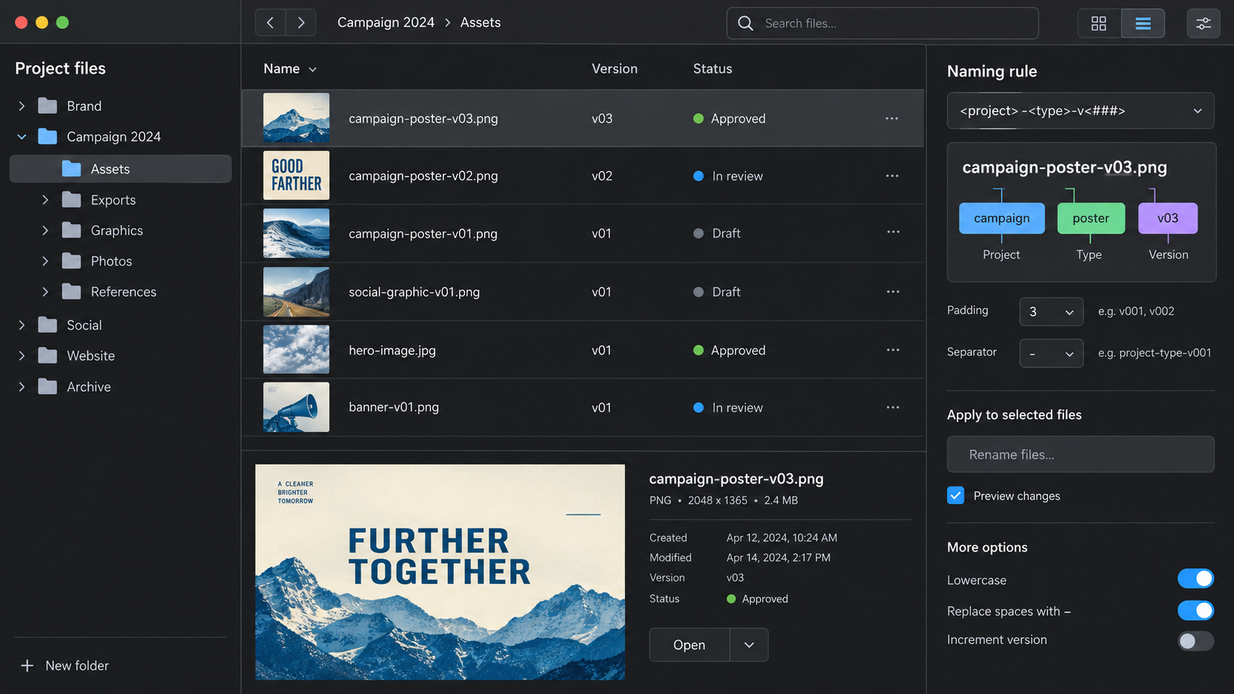Screen dimensions: 1234x694
Task: Open more options for campaign-poster-v02.png row
Action: pyautogui.click(x=892, y=176)
